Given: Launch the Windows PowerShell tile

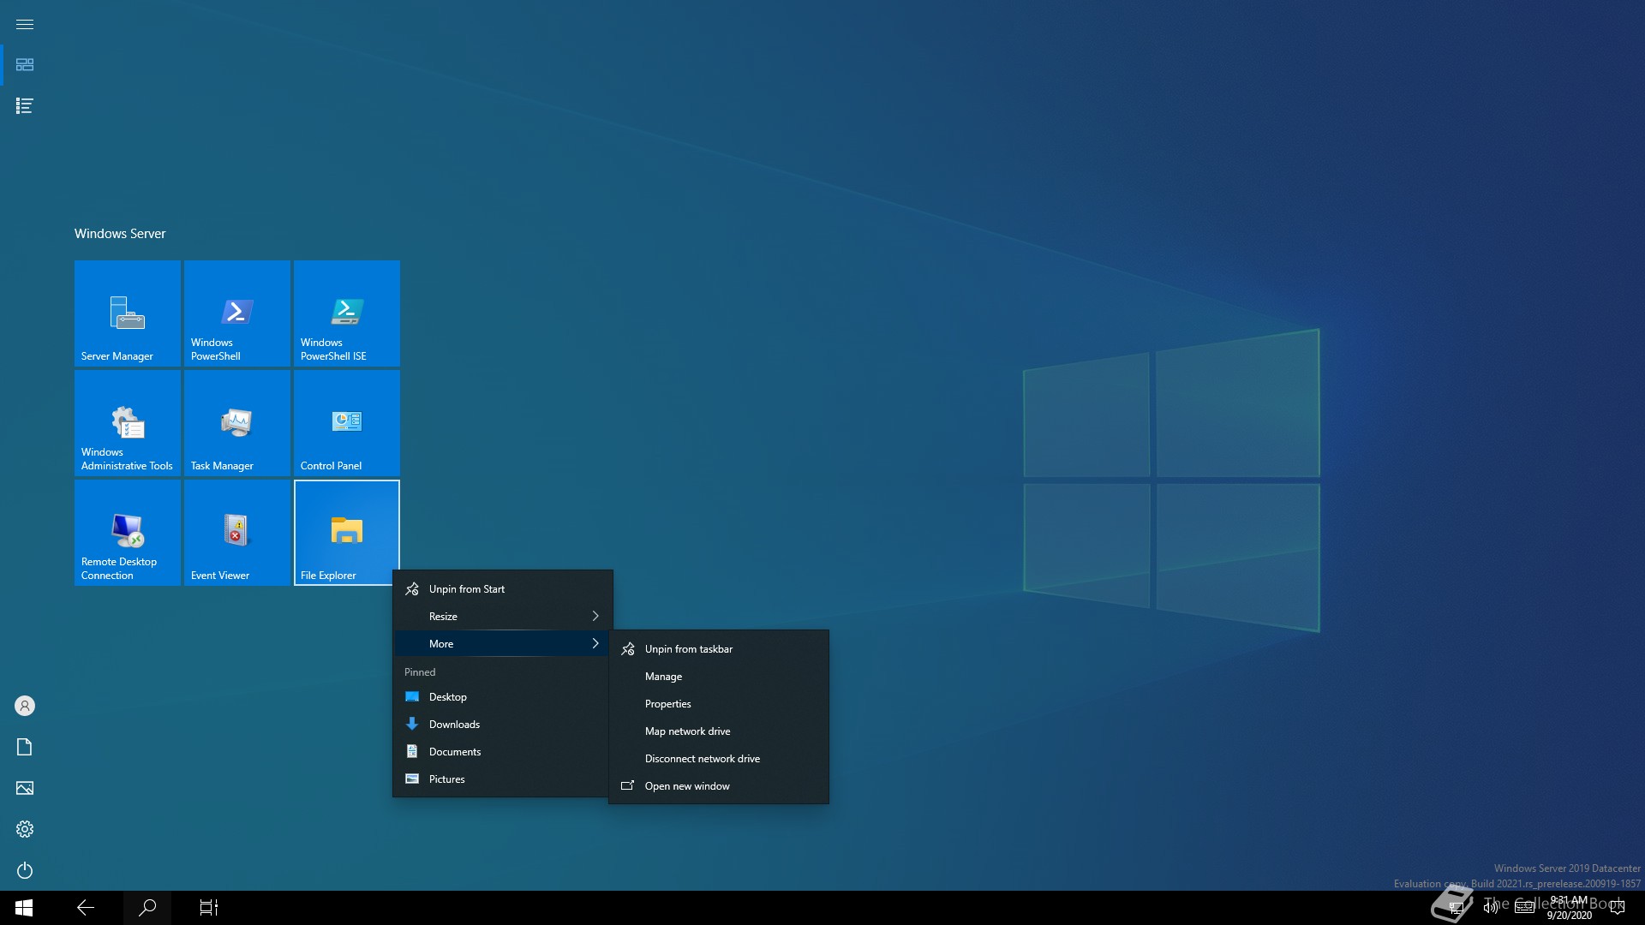Looking at the screenshot, I should click(237, 313).
